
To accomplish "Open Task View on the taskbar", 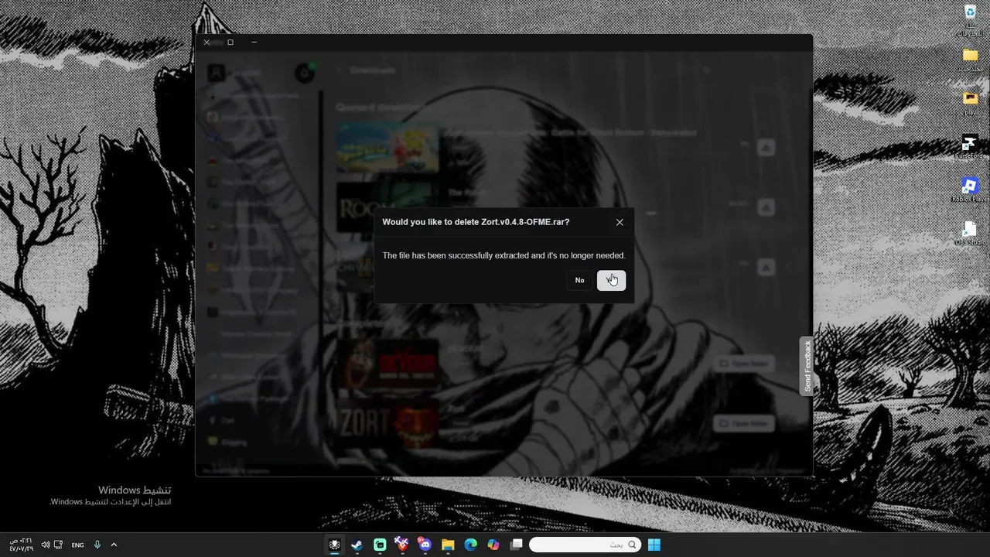I will [x=516, y=545].
